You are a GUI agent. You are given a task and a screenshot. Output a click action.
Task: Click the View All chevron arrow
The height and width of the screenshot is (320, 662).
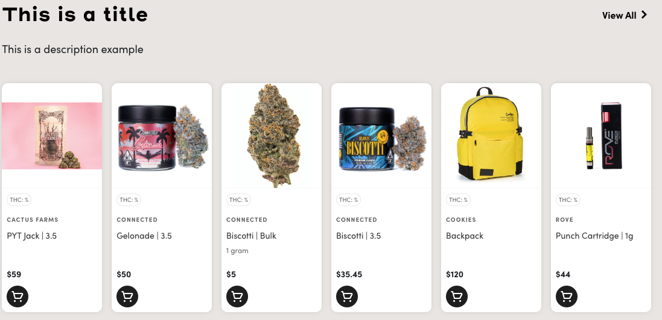click(644, 15)
